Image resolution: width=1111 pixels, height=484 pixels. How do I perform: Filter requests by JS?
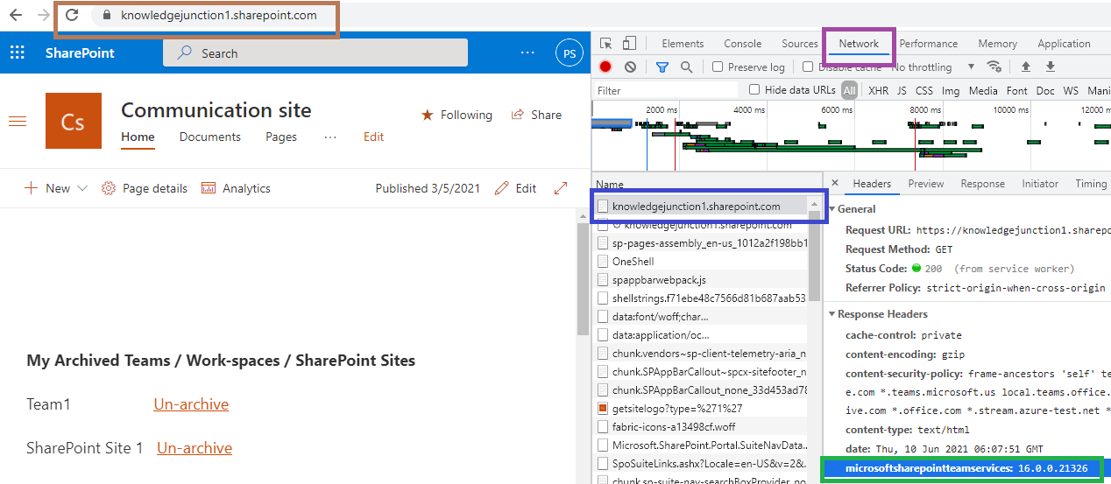click(x=902, y=90)
